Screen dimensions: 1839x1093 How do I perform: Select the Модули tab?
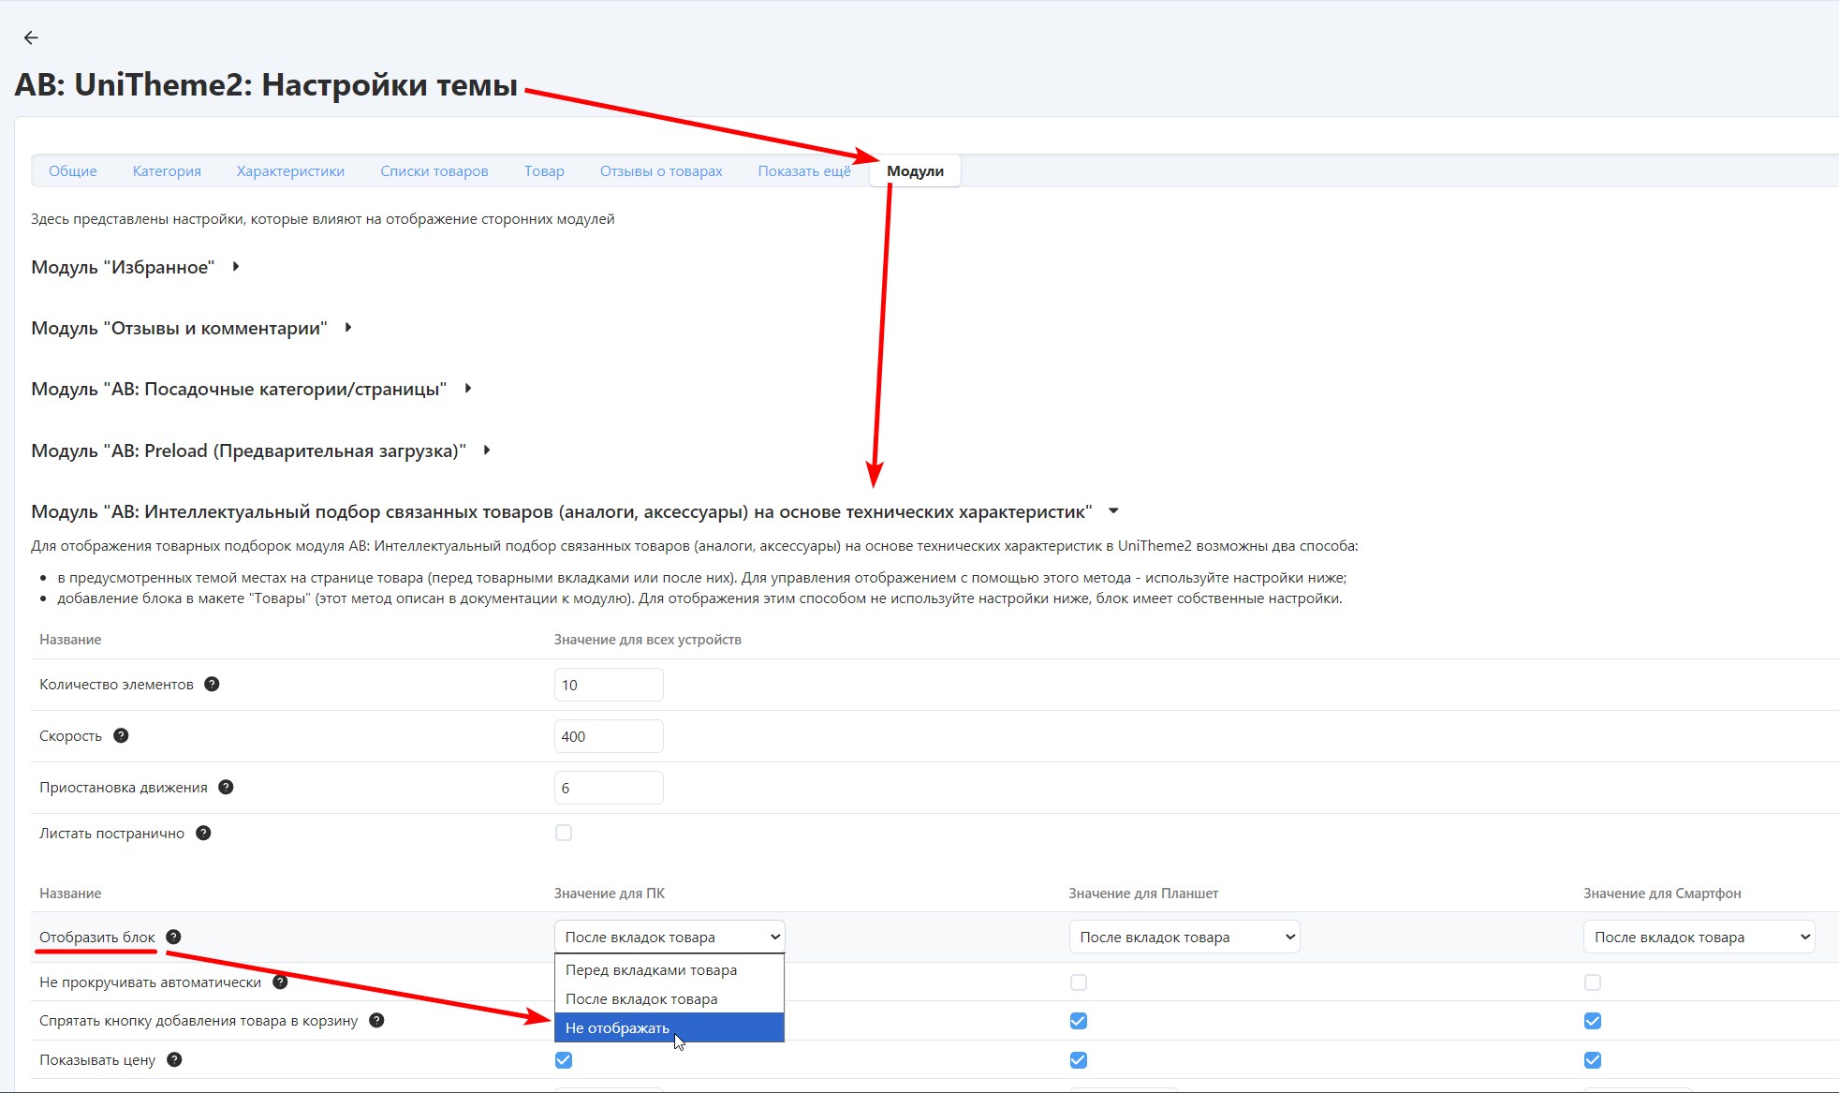point(915,170)
